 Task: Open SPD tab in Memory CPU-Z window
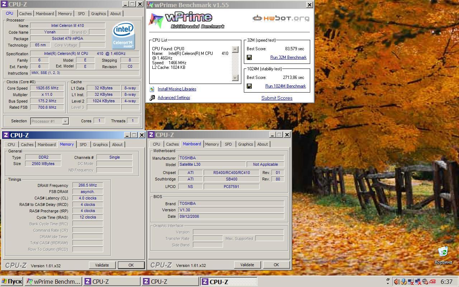pos(83,145)
